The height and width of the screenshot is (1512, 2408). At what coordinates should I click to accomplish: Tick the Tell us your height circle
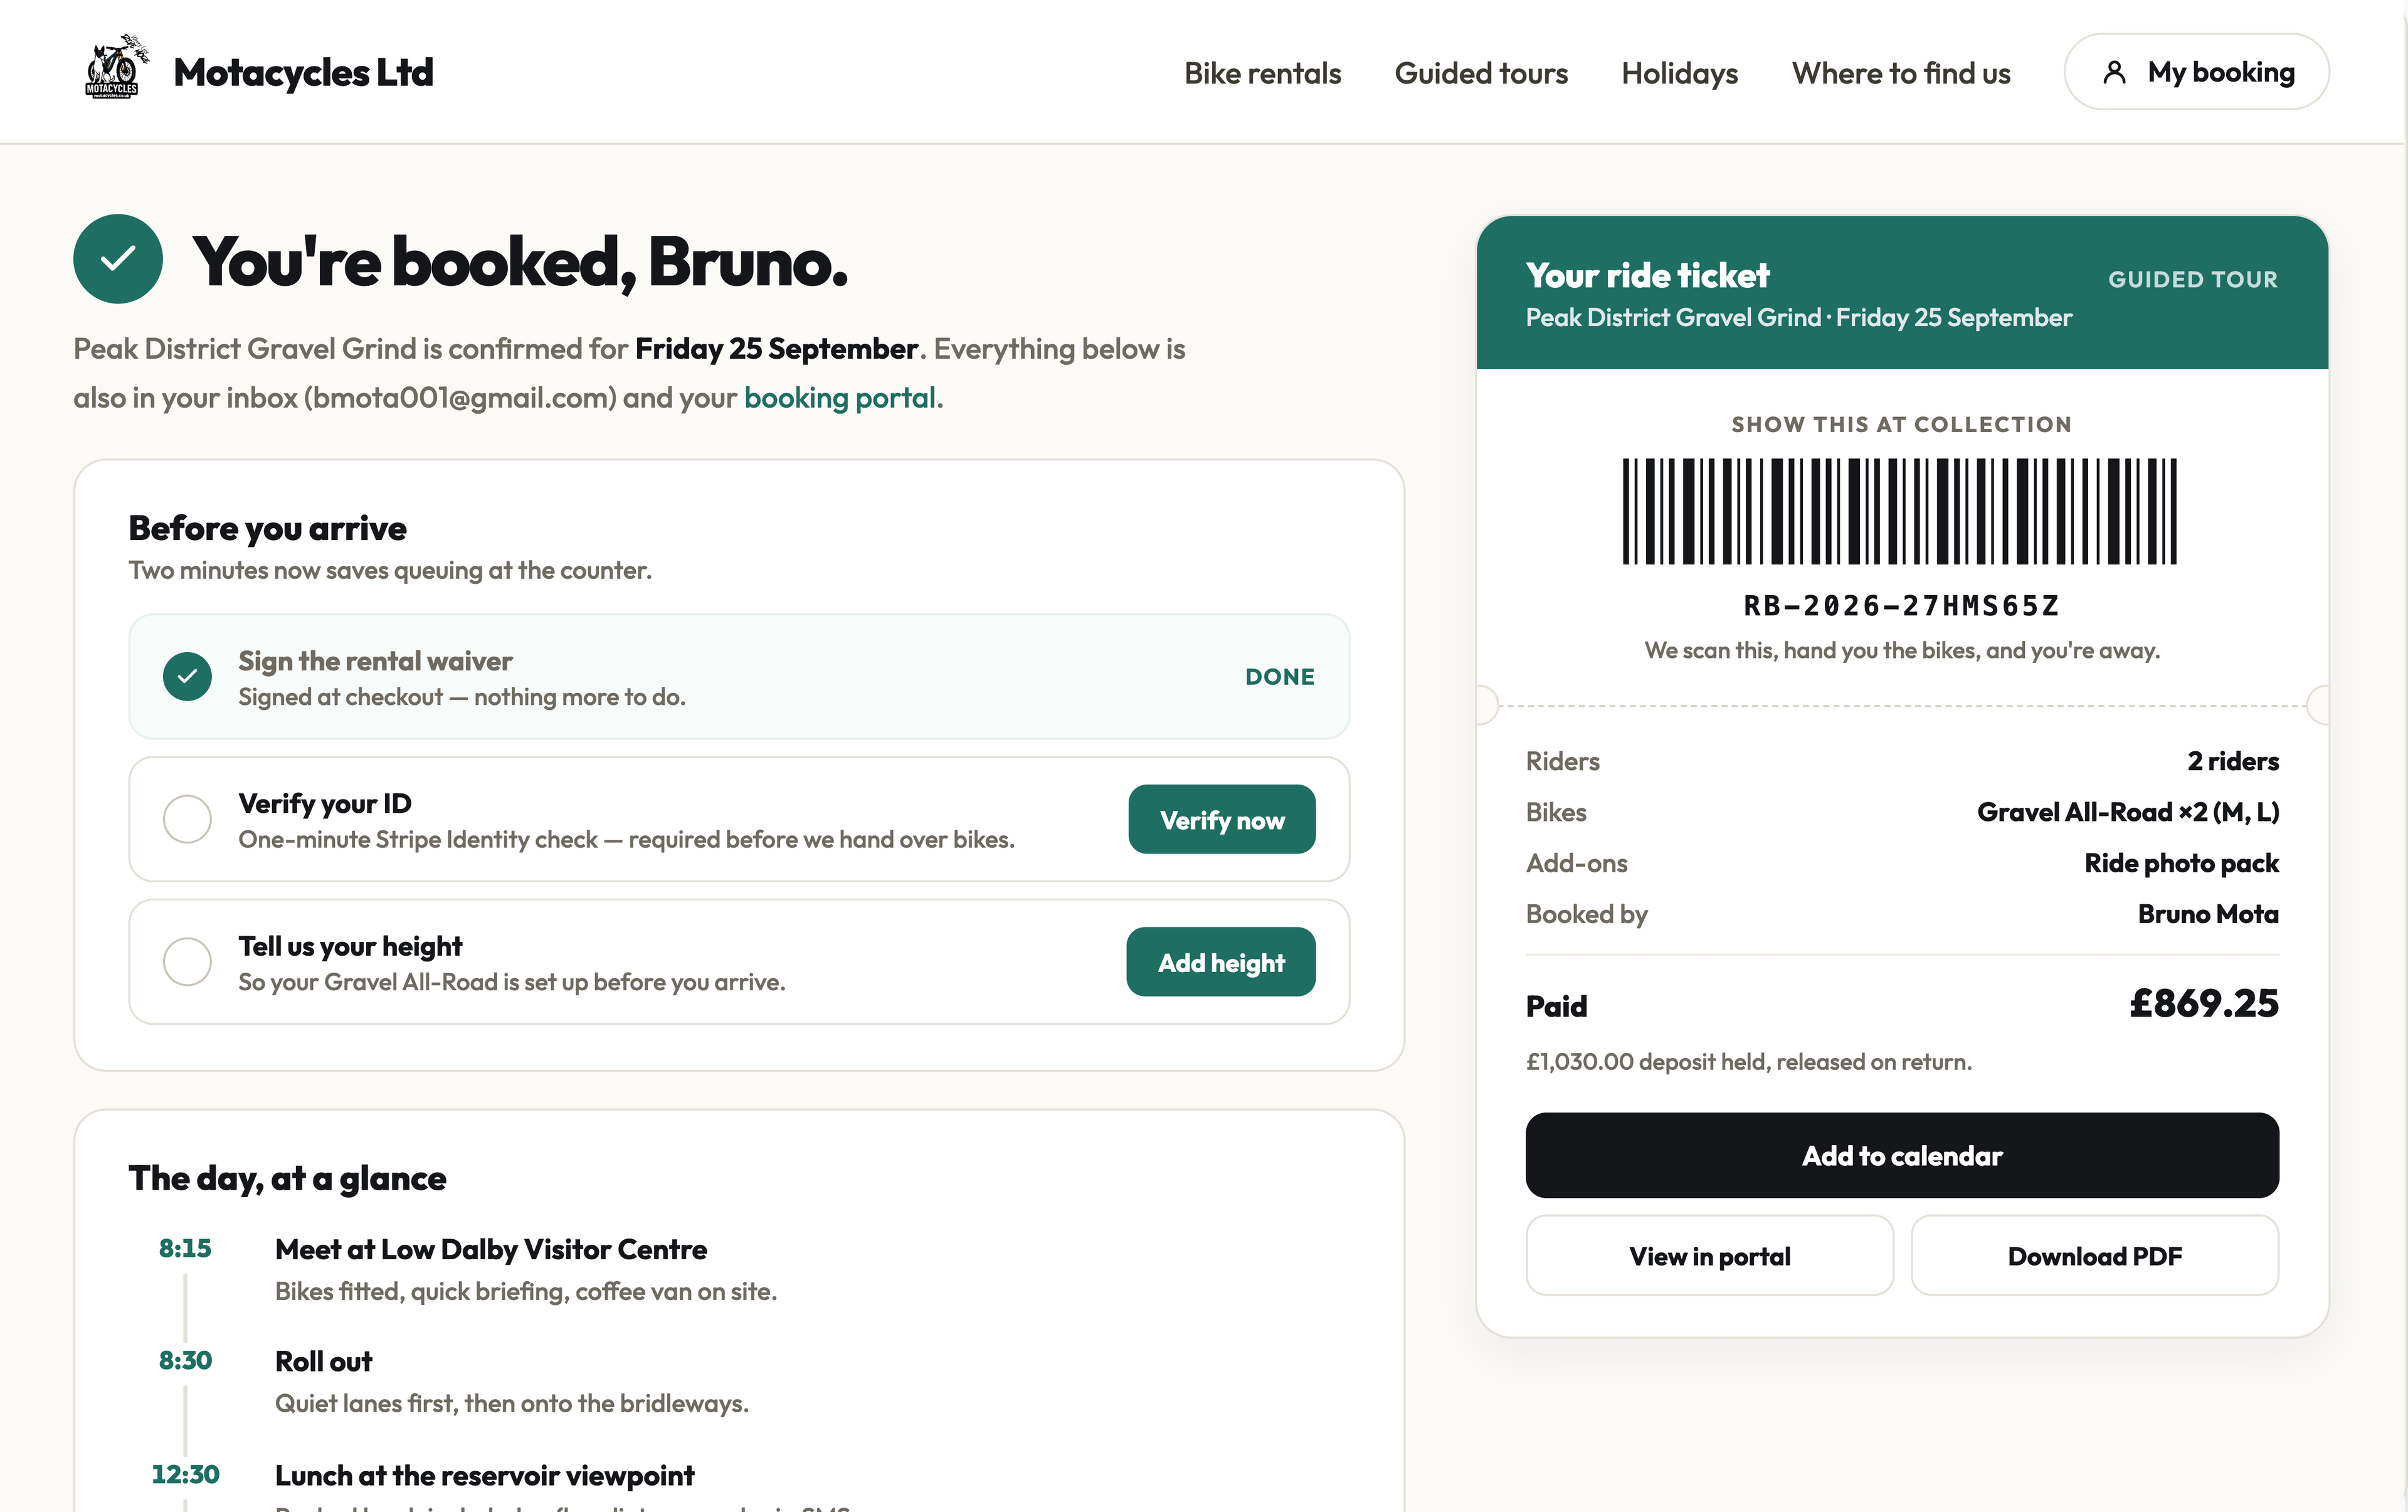tap(187, 962)
